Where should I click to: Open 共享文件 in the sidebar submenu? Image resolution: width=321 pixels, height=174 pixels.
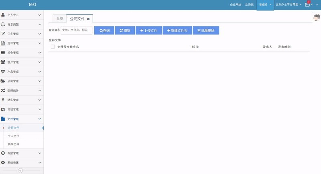tap(14, 144)
